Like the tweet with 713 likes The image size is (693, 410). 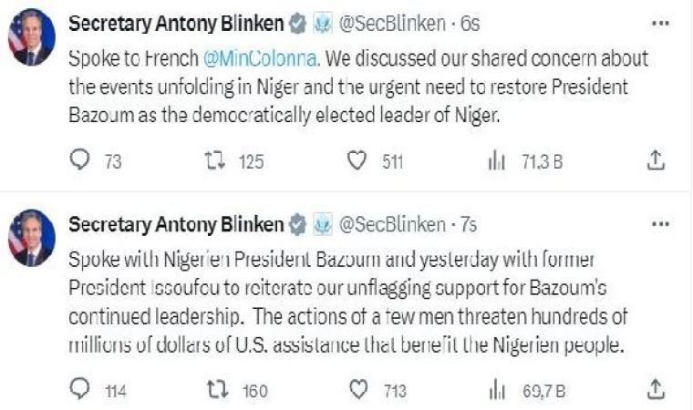(x=358, y=390)
